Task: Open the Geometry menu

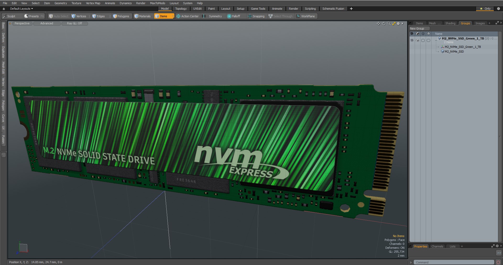Action: [x=61, y=3]
